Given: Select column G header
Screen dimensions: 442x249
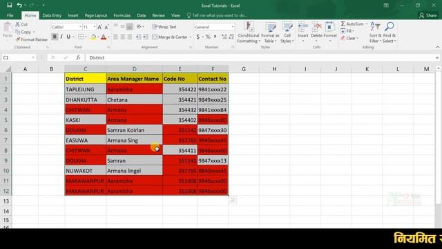Looking at the screenshot, I should pos(244,69).
